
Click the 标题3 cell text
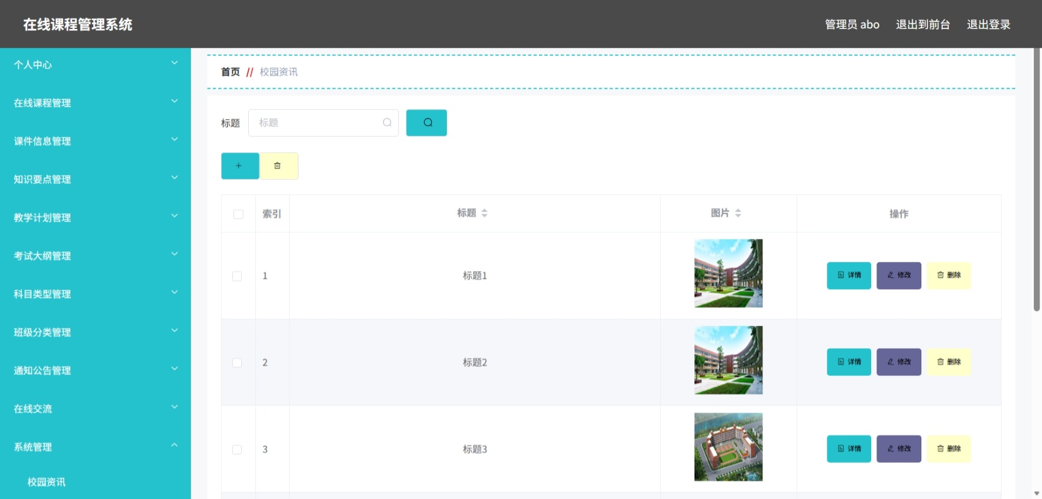click(x=475, y=449)
